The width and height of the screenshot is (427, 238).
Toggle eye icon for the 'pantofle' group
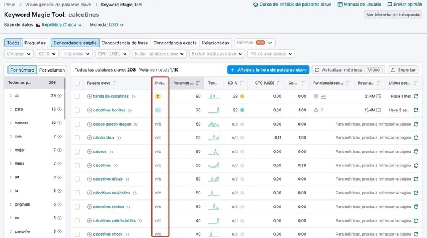(59, 232)
